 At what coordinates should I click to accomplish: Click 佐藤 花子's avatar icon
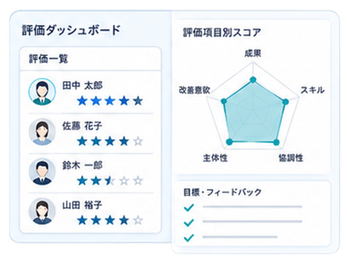coord(42,132)
